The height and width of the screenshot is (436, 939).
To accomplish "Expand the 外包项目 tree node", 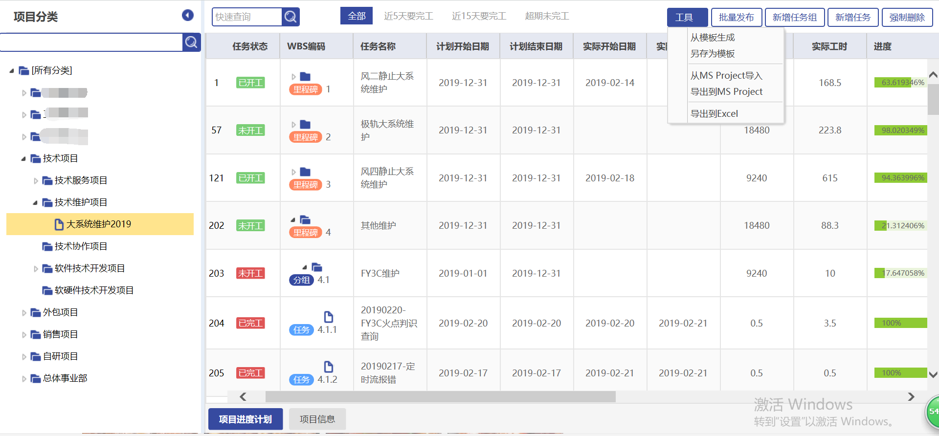I will click(x=24, y=313).
